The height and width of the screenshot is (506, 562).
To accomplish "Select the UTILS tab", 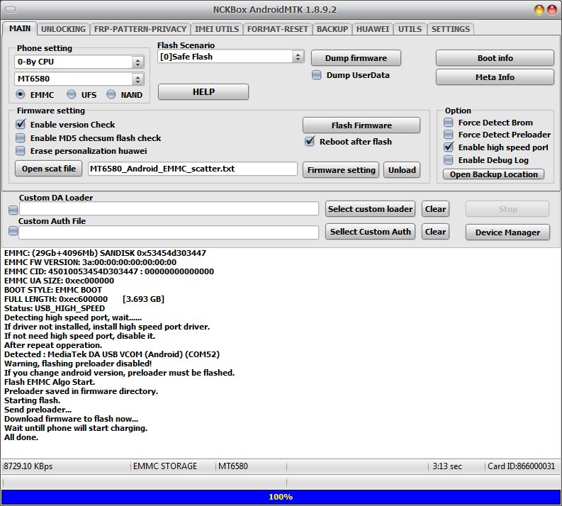I will 410,29.
